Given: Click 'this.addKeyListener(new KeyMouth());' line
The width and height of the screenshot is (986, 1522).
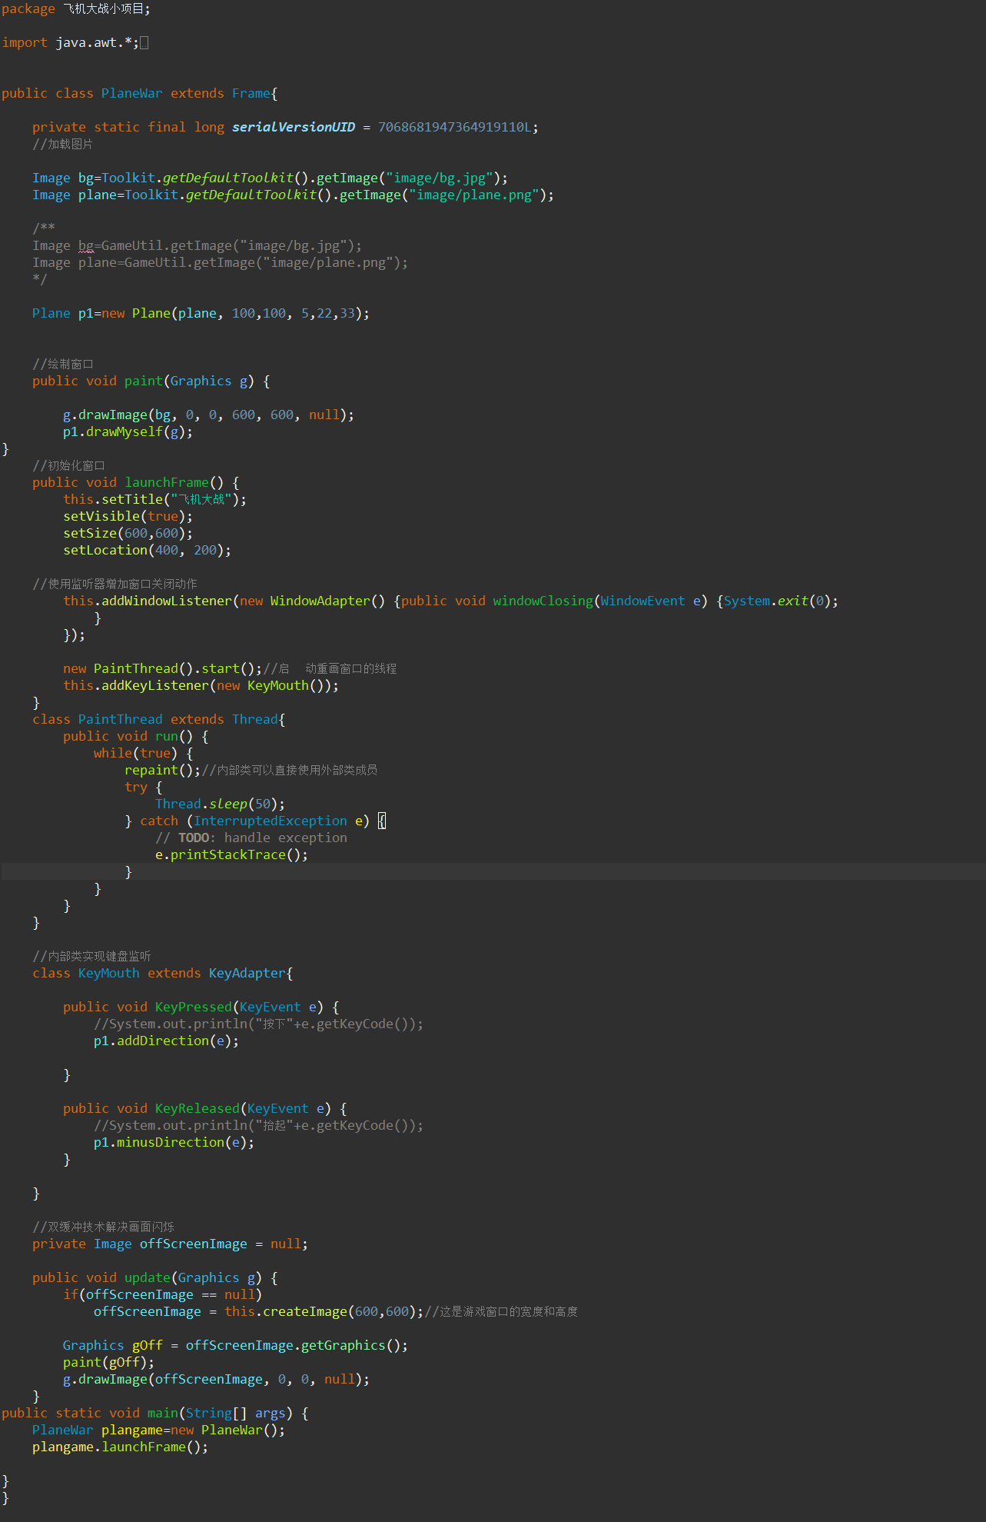Looking at the screenshot, I should coord(201,686).
